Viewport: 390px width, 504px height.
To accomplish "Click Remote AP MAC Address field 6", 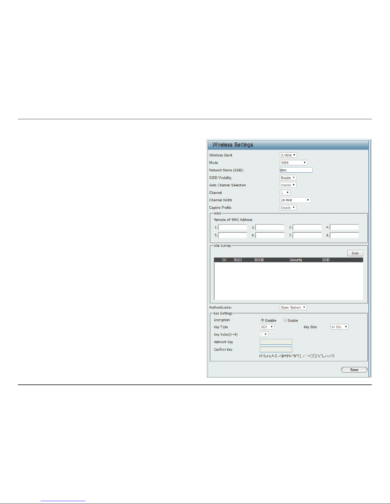I will click(x=270, y=235).
